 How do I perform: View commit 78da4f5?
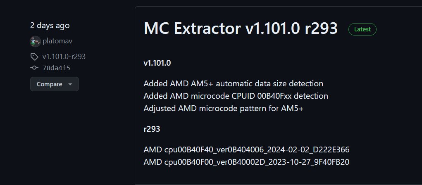pyautogui.click(x=53, y=68)
